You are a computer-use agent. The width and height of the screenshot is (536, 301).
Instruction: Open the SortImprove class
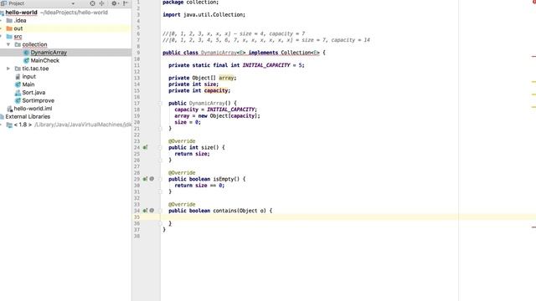coord(38,100)
